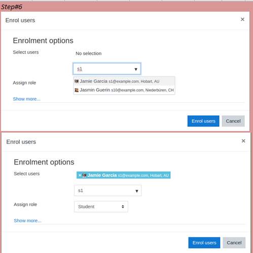Click the selected Jamie Garcia user tag
The height and width of the screenshot is (253, 253).
tap(124, 175)
